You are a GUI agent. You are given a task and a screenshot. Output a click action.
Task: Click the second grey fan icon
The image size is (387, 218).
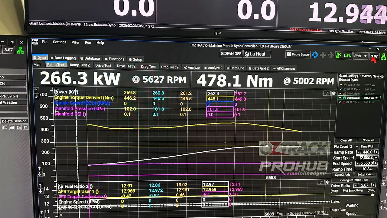(330, 55)
